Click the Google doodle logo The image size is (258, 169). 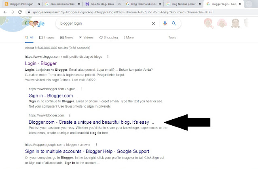coord(35,24)
